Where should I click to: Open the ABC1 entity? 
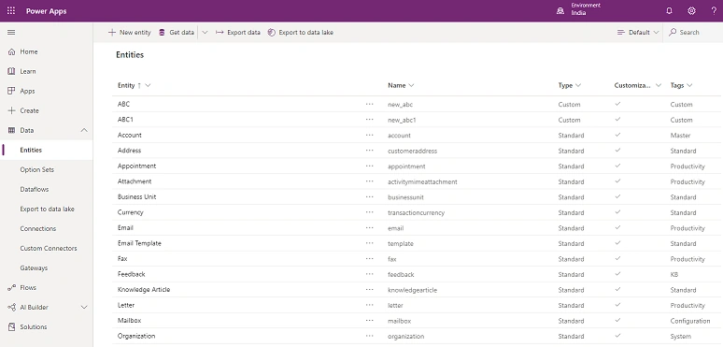click(125, 120)
